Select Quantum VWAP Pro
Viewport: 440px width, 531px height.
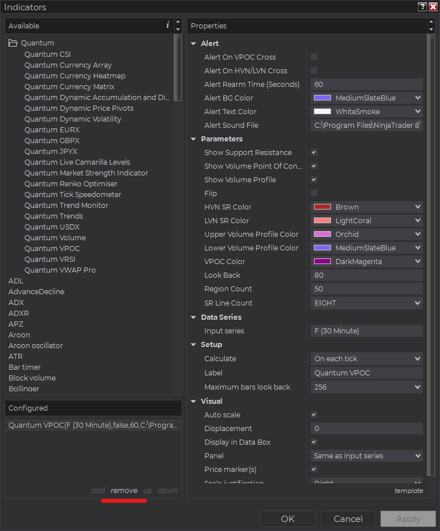[60, 270]
